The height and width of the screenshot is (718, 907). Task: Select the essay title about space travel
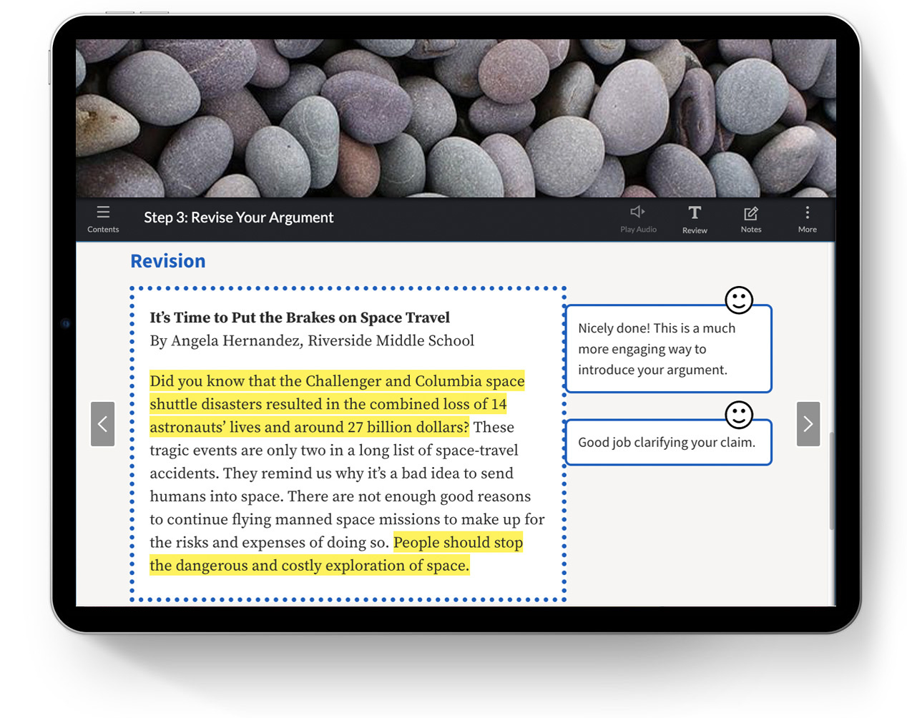(300, 318)
